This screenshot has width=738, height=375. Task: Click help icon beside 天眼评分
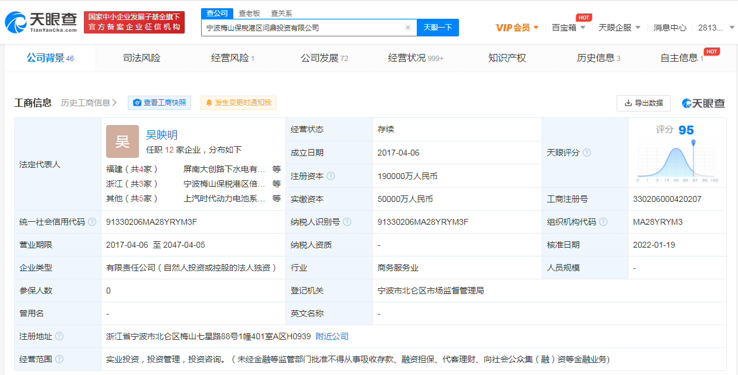[587, 153]
